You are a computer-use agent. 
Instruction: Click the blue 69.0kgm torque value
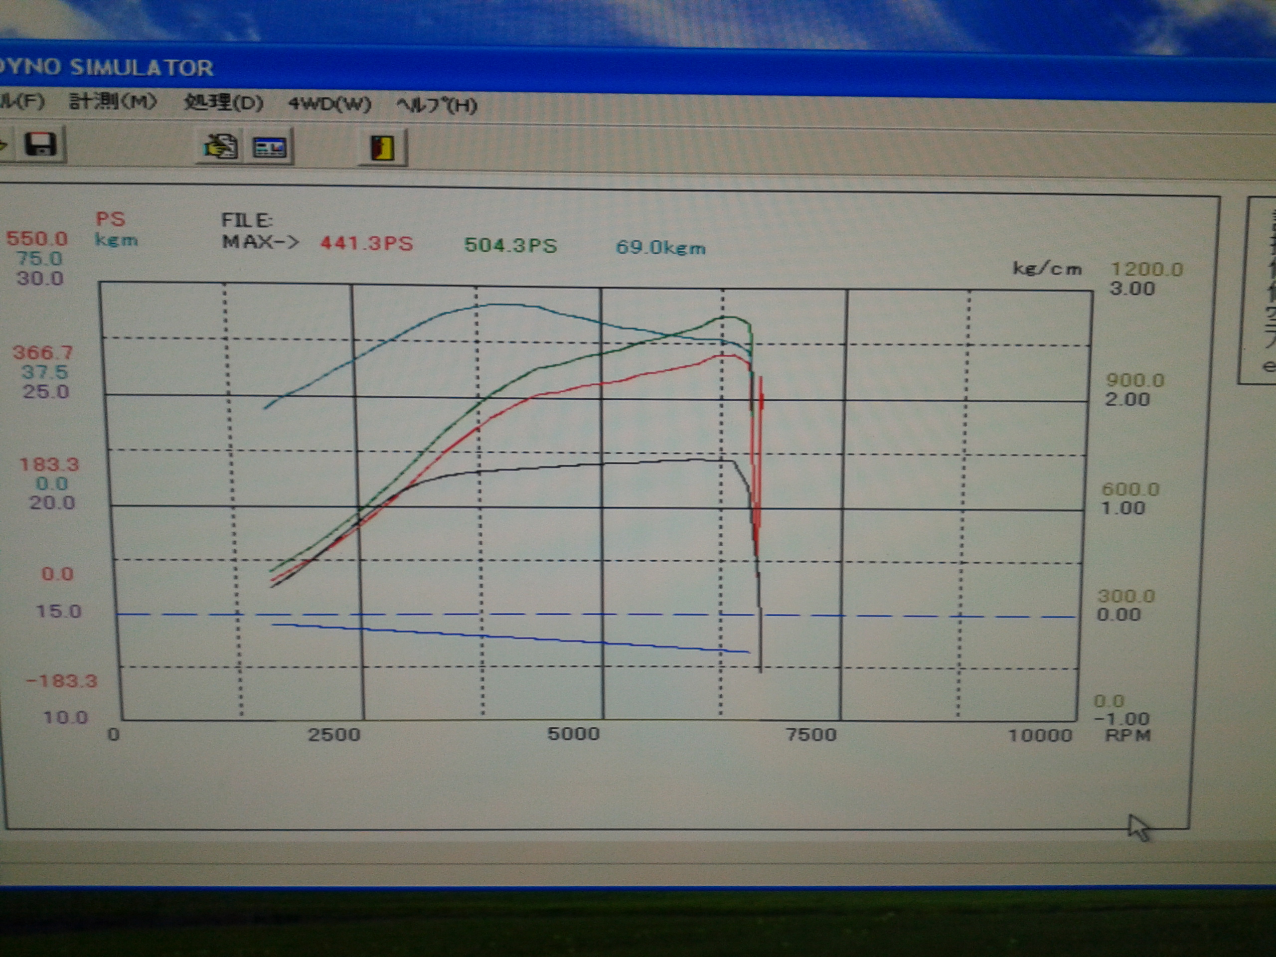click(660, 247)
